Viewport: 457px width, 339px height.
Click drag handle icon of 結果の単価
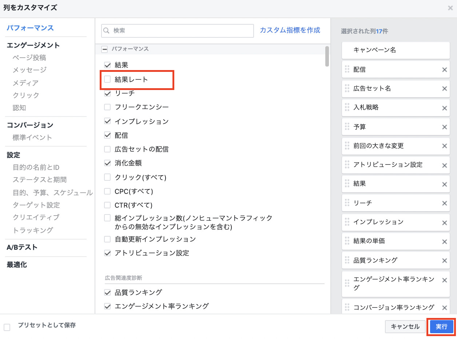[x=347, y=241]
